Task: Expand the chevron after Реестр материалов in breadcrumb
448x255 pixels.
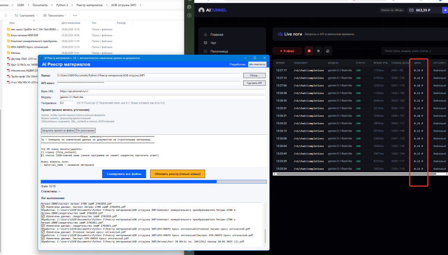Action: (107, 5)
